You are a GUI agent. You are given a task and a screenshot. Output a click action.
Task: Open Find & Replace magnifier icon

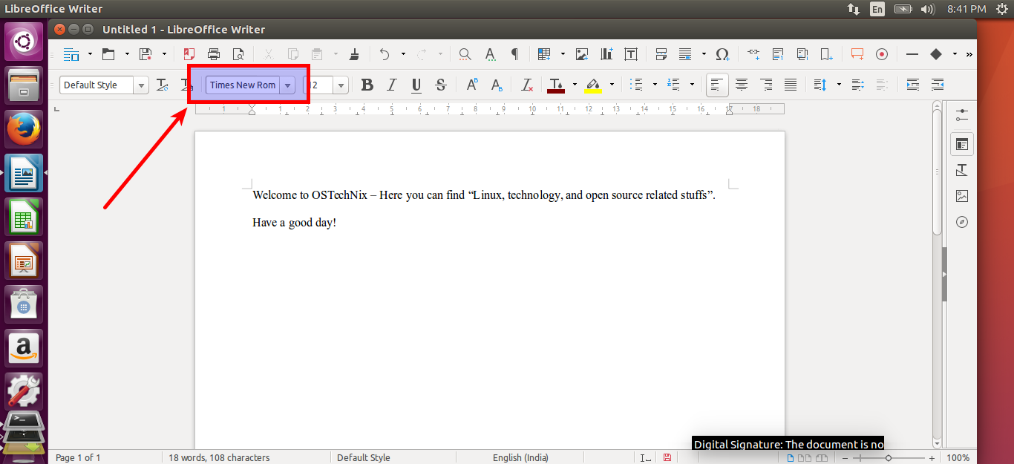point(465,54)
